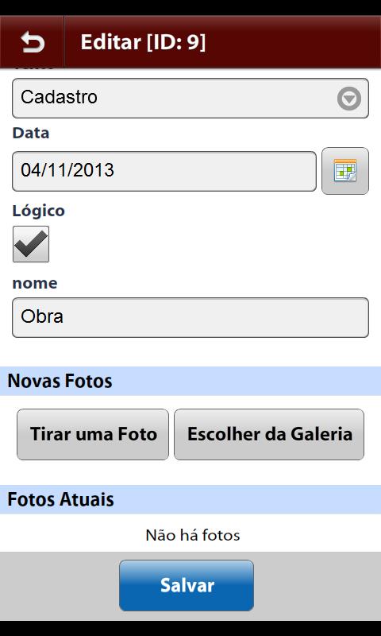Tap the Tirar uma Foto button

pyautogui.click(x=93, y=434)
